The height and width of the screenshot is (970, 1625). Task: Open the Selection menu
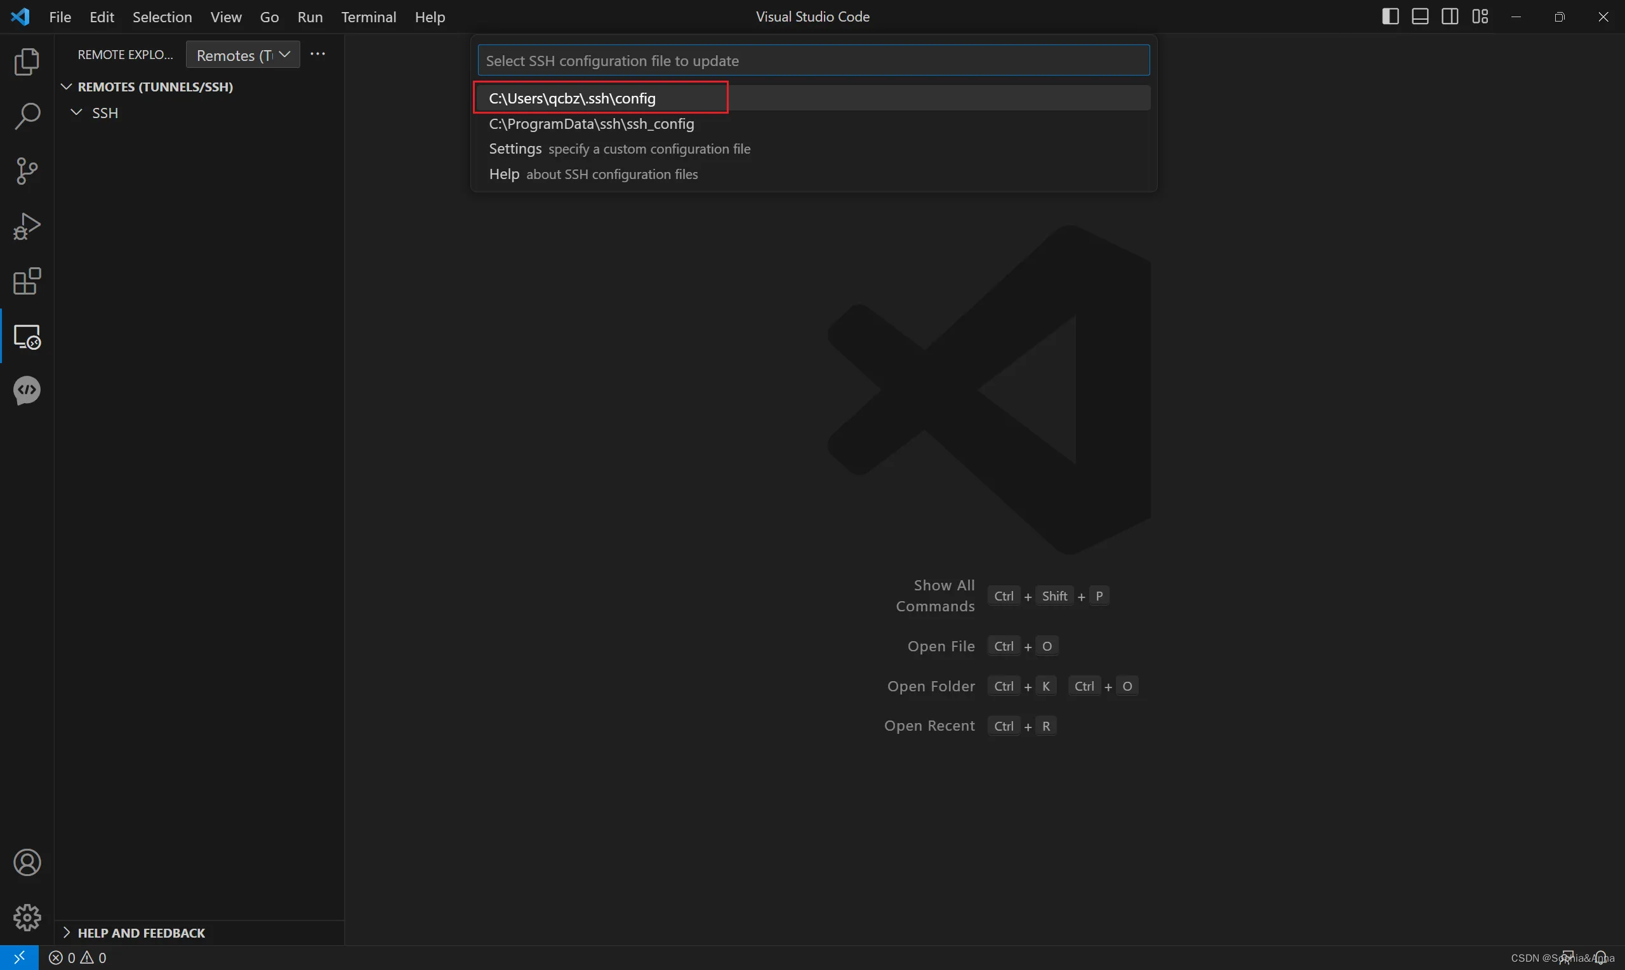click(162, 17)
